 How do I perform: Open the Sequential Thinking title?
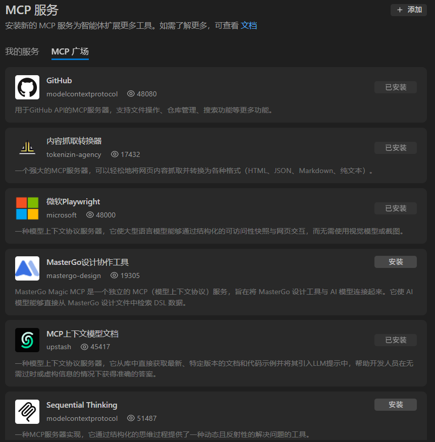point(82,405)
